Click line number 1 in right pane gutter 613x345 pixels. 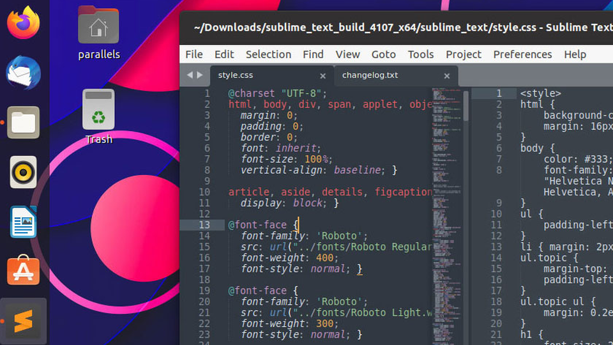click(x=499, y=93)
